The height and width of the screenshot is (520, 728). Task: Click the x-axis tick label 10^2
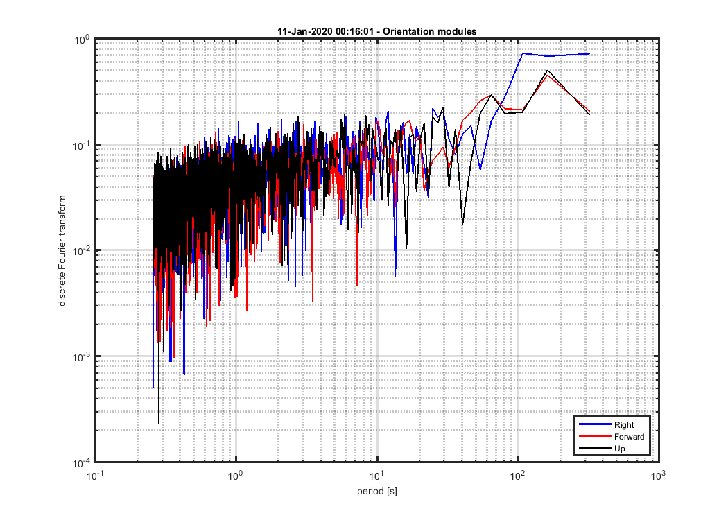coord(517,475)
